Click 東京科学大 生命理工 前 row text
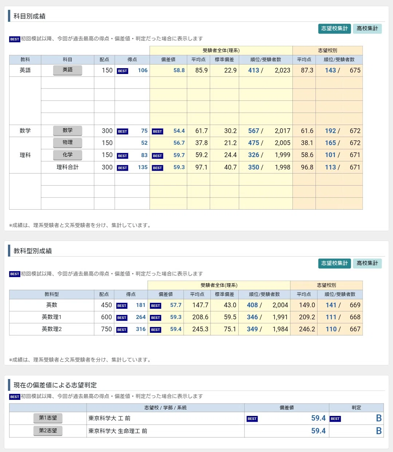This screenshot has height=452, width=393. pyautogui.click(x=118, y=431)
